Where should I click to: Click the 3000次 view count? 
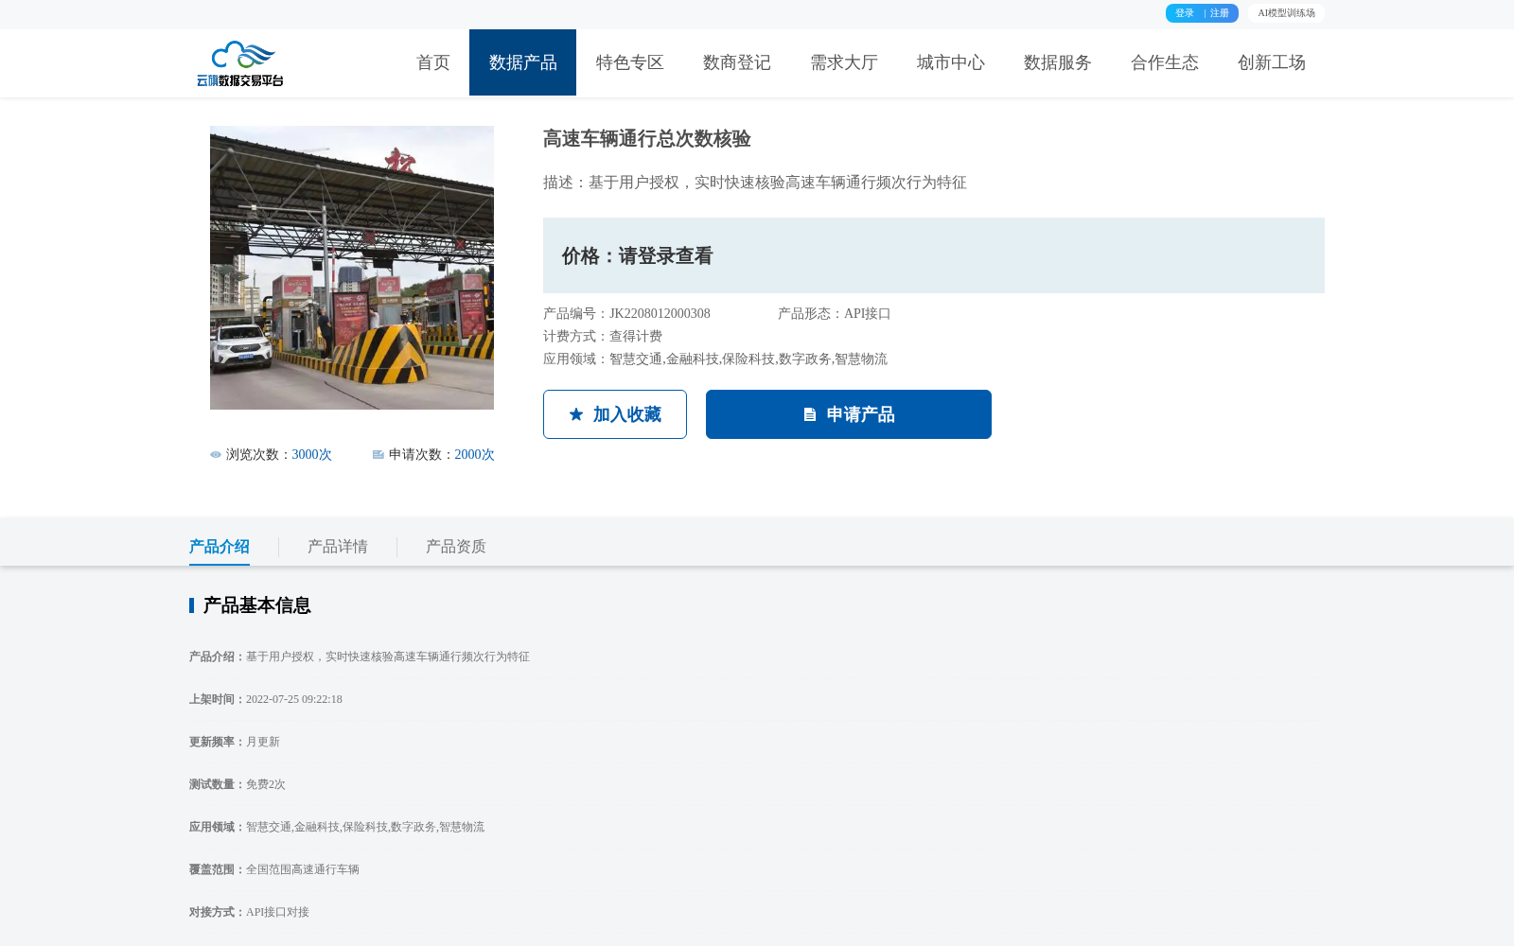click(x=312, y=455)
